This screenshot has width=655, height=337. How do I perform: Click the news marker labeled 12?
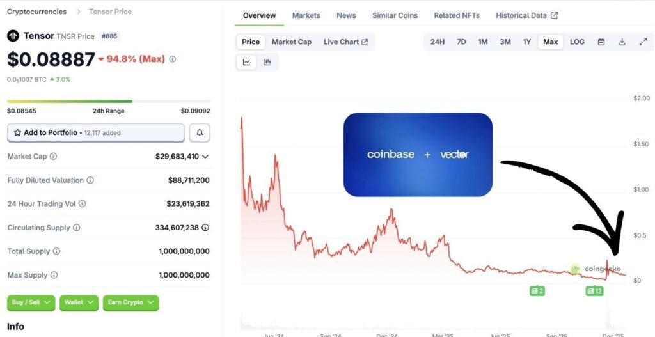[x=594, y=291]
